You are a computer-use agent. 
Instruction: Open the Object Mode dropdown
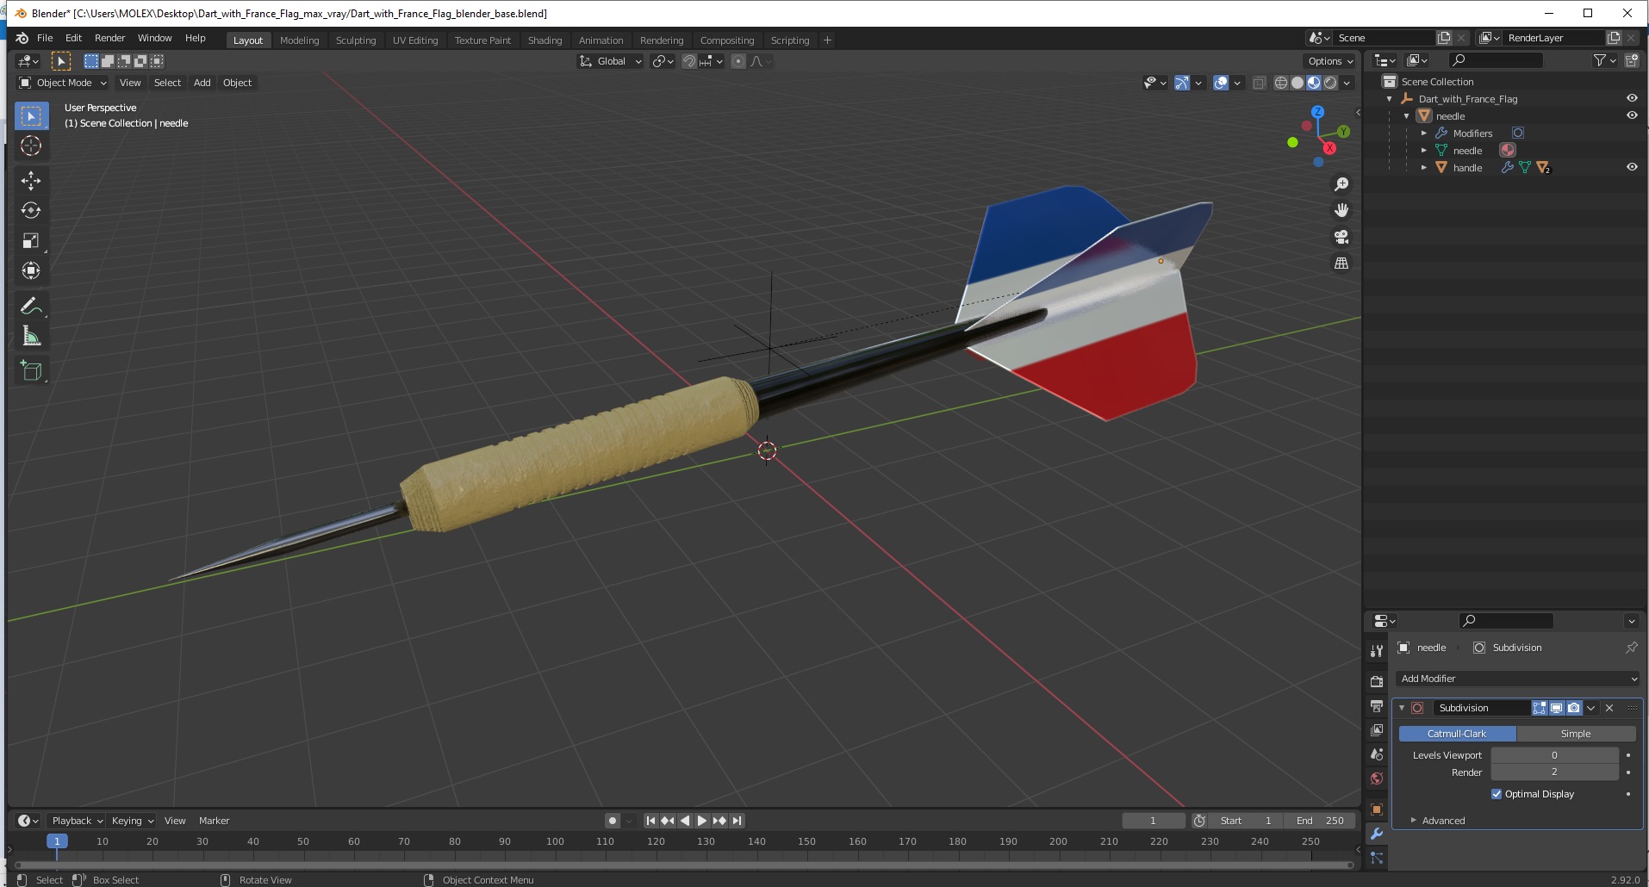(63, 83)
